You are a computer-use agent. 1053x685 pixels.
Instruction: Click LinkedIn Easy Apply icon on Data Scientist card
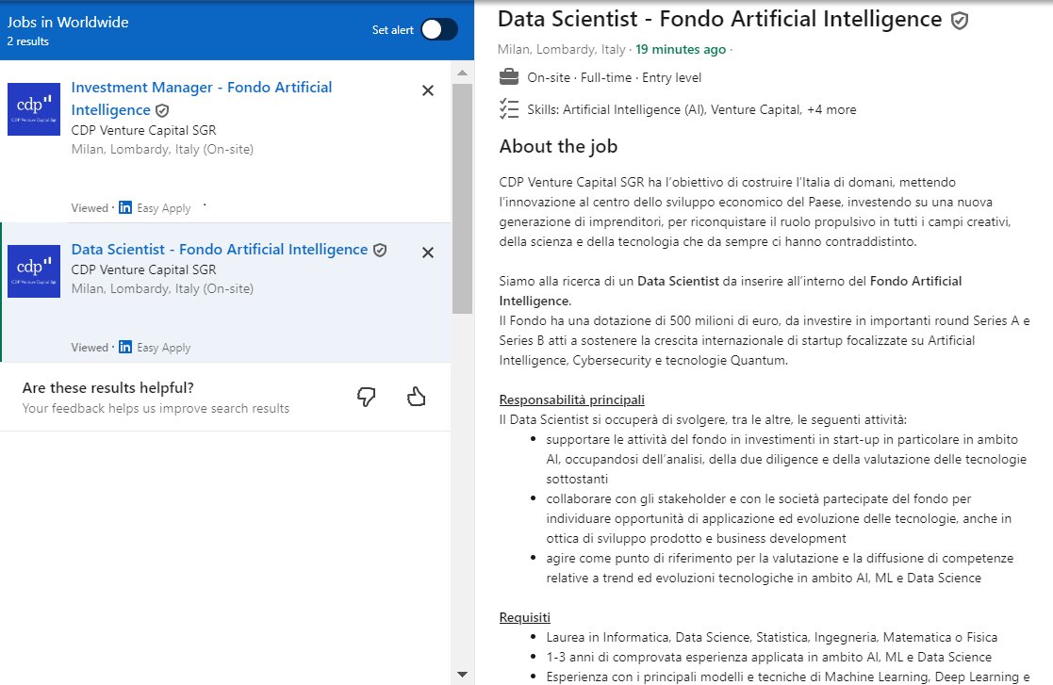(x=125, y=347)
